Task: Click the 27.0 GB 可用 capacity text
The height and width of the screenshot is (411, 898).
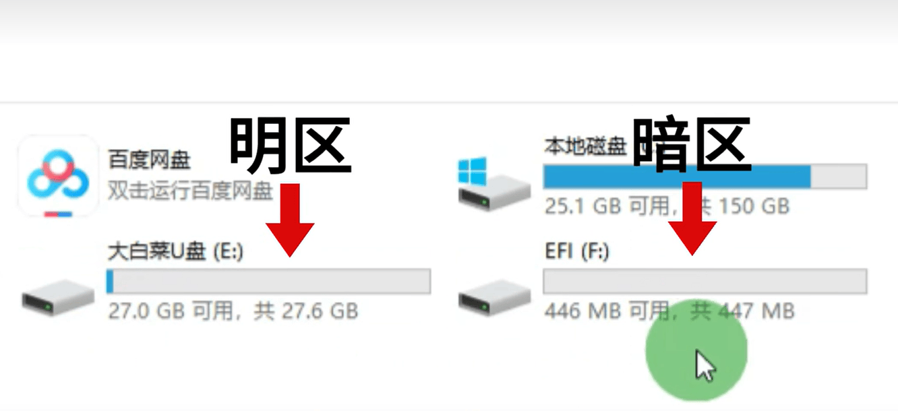Action: [233, 311]
